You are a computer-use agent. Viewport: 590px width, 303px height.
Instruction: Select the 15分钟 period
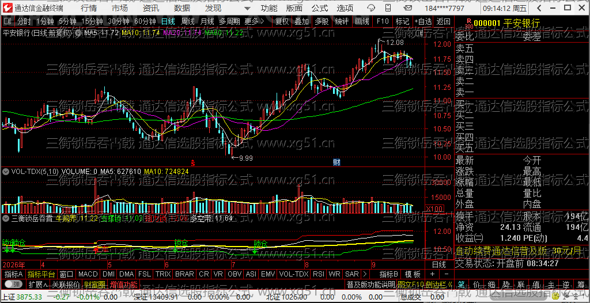click(92, 21)
